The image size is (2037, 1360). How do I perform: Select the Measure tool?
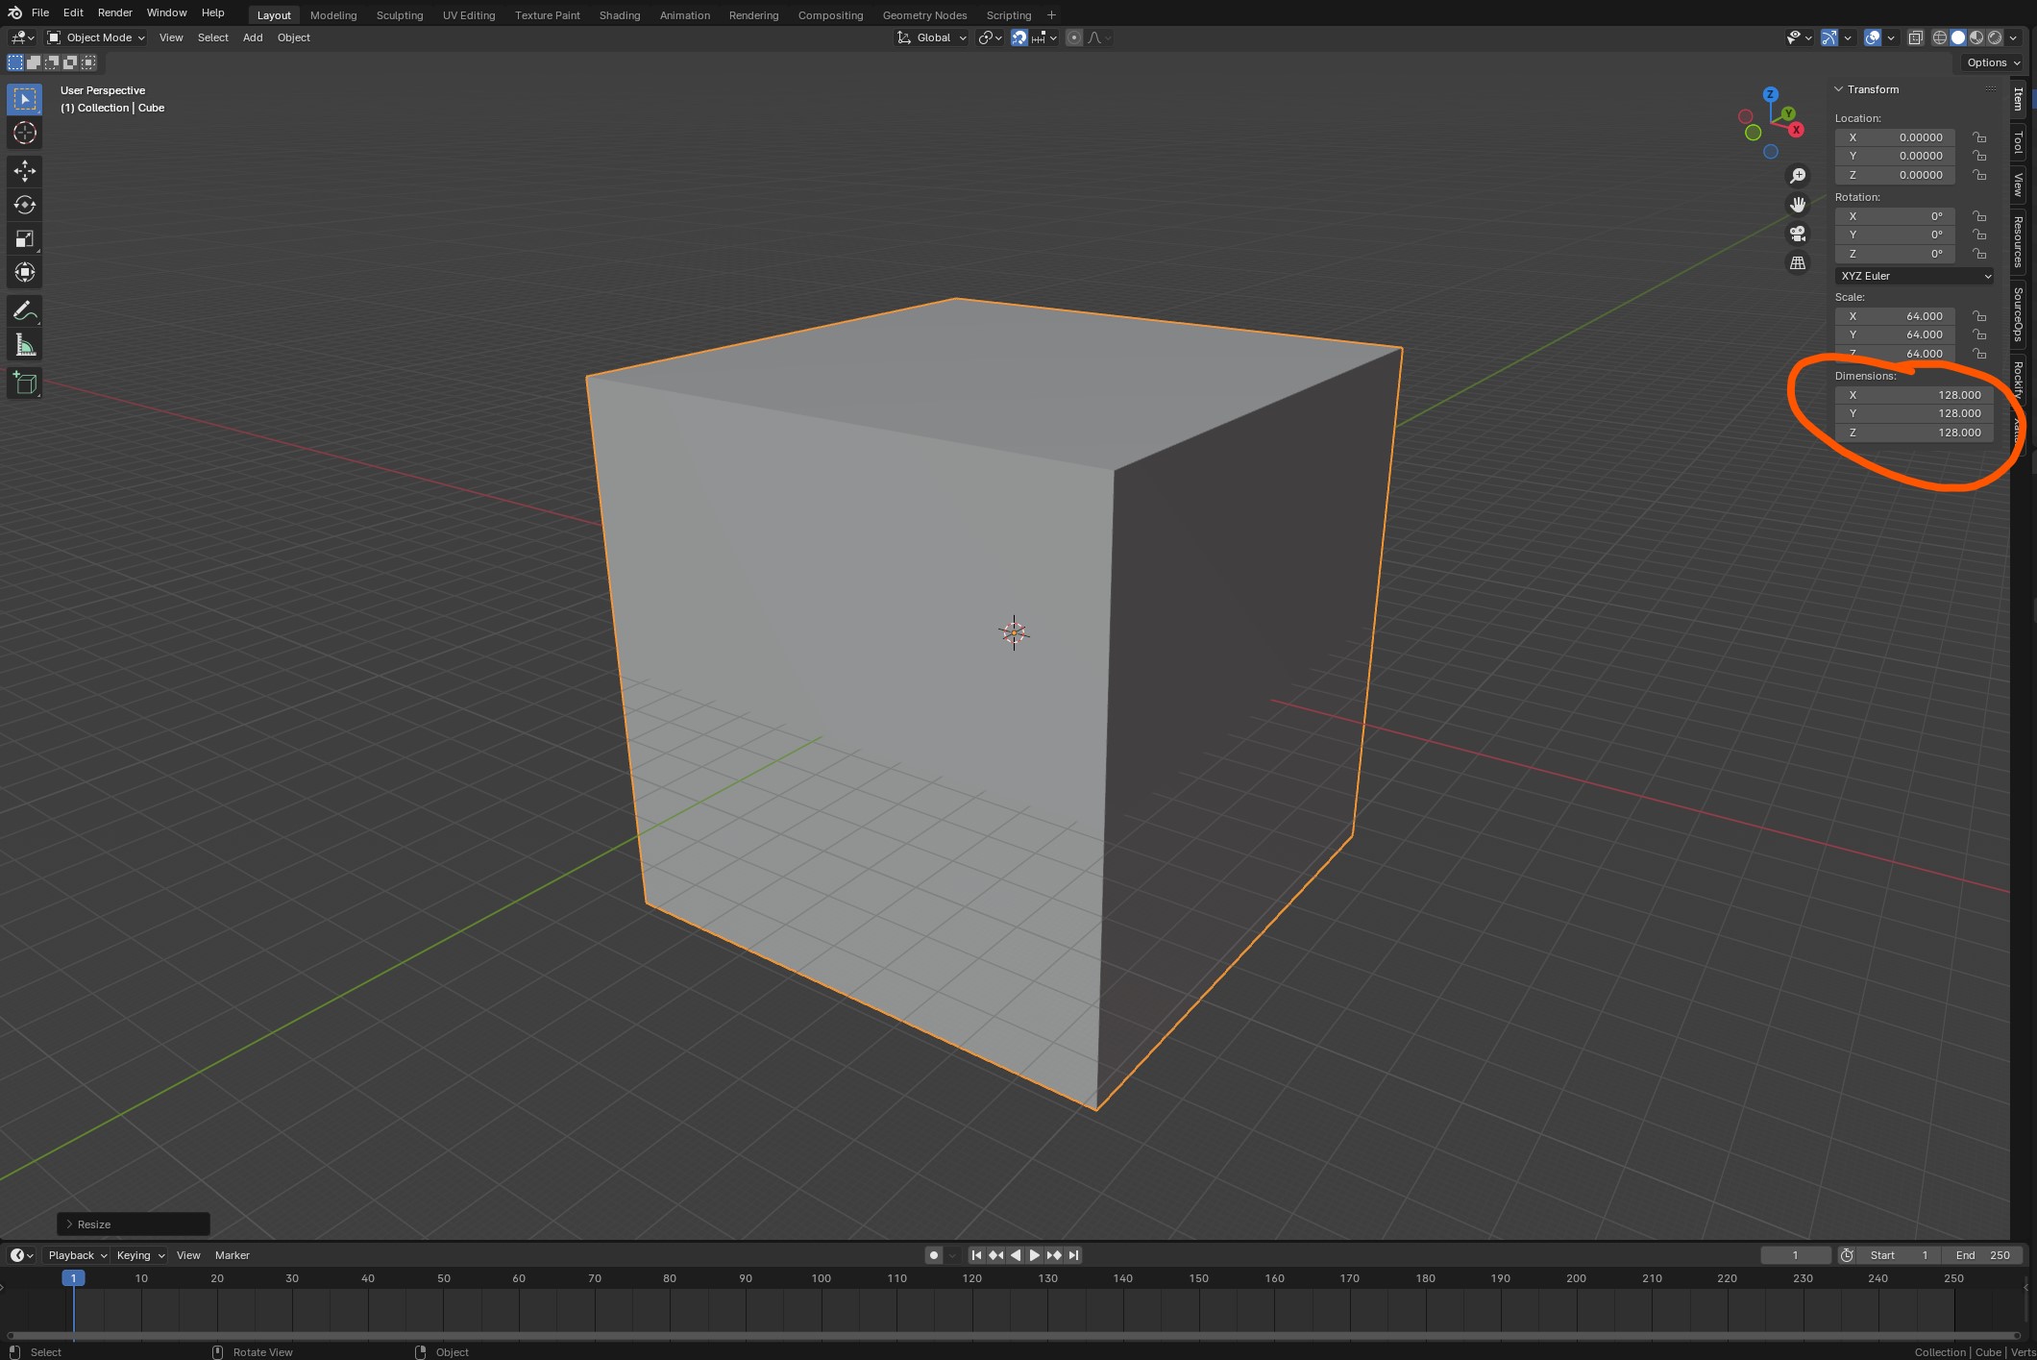point(25,345)
